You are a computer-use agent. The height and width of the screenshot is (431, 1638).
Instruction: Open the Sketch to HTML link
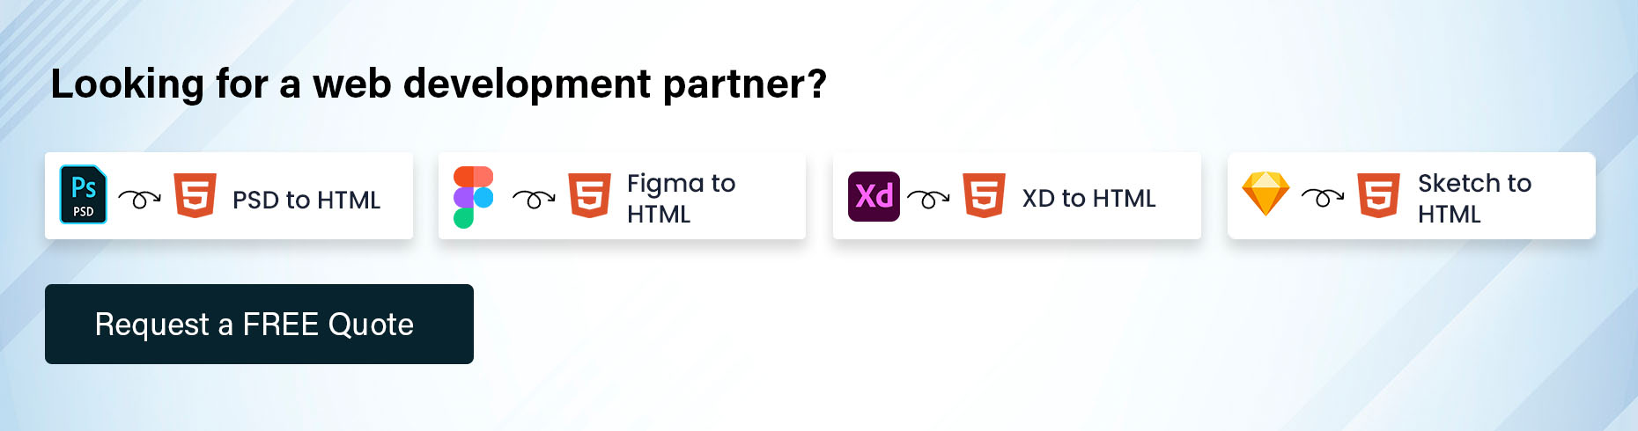(x=1475, y=198)
